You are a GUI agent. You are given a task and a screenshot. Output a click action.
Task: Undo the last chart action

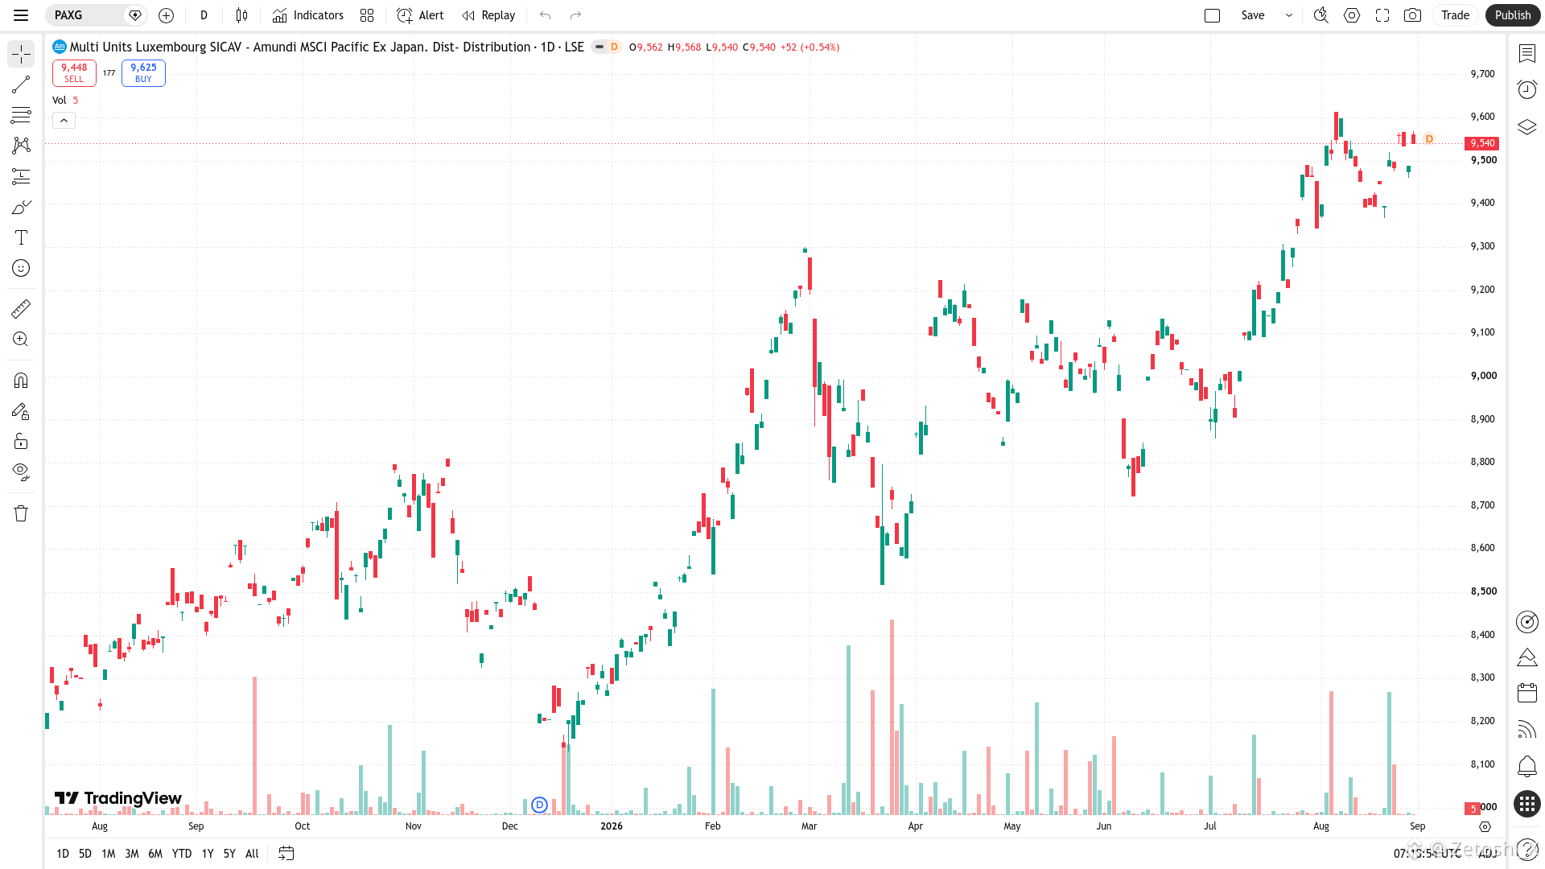[546, 15]
